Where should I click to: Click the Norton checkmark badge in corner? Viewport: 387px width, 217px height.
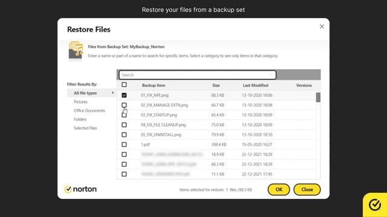click(375, 205)
